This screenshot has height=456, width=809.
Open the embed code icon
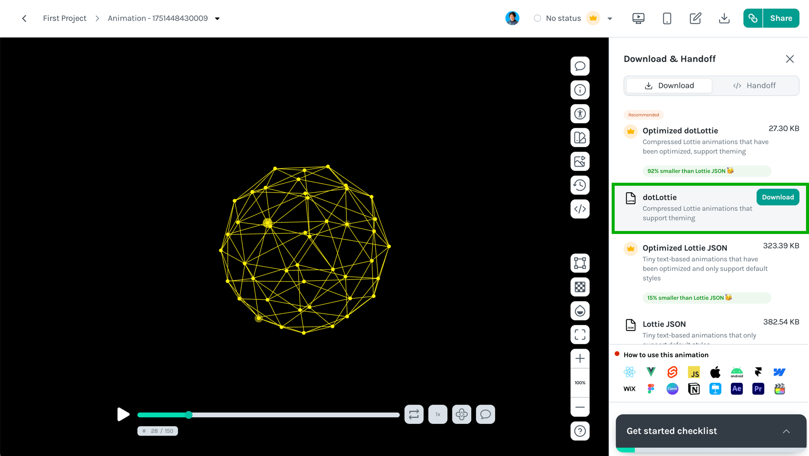point(580,209)
